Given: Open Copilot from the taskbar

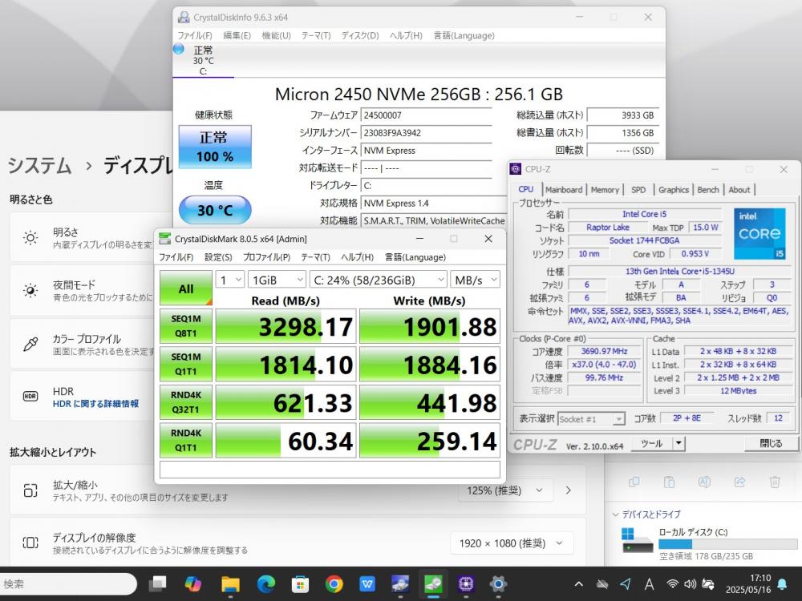Looking at the screenshot, I should tap(192, 583).
